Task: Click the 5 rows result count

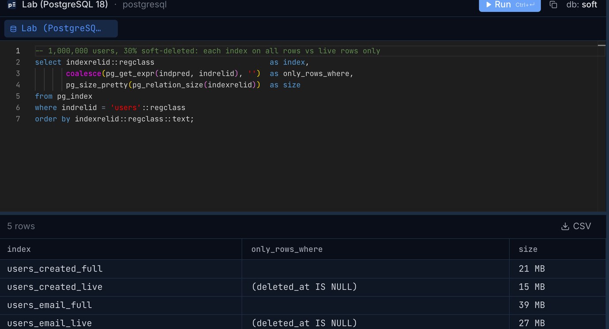Action: pyautogui.click(x=21, y=226)
